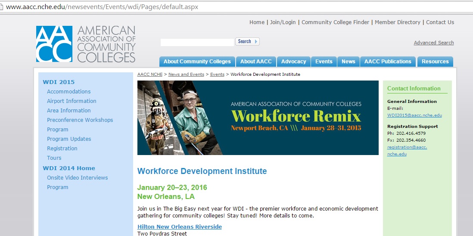Open the Advocacy navigation tab
Image resolution: width=473 pixels, height=236 pixels.
click(293, 62)
